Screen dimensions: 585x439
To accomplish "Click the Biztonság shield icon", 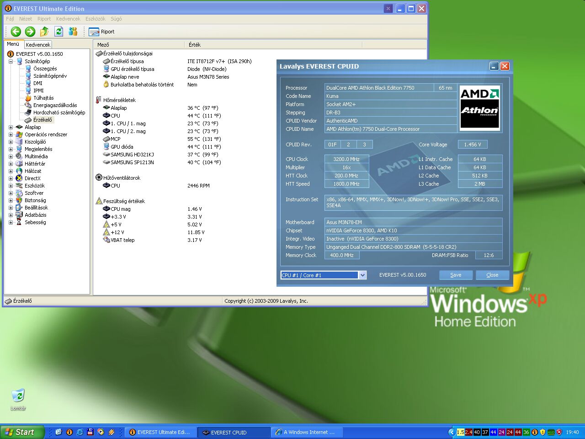I will (19, 200).
